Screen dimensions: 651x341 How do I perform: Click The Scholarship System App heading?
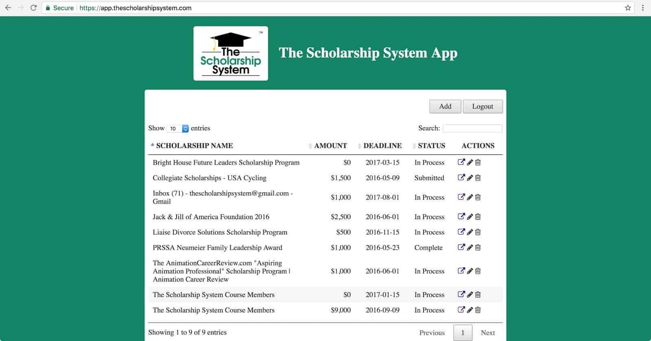click(368, 53)
